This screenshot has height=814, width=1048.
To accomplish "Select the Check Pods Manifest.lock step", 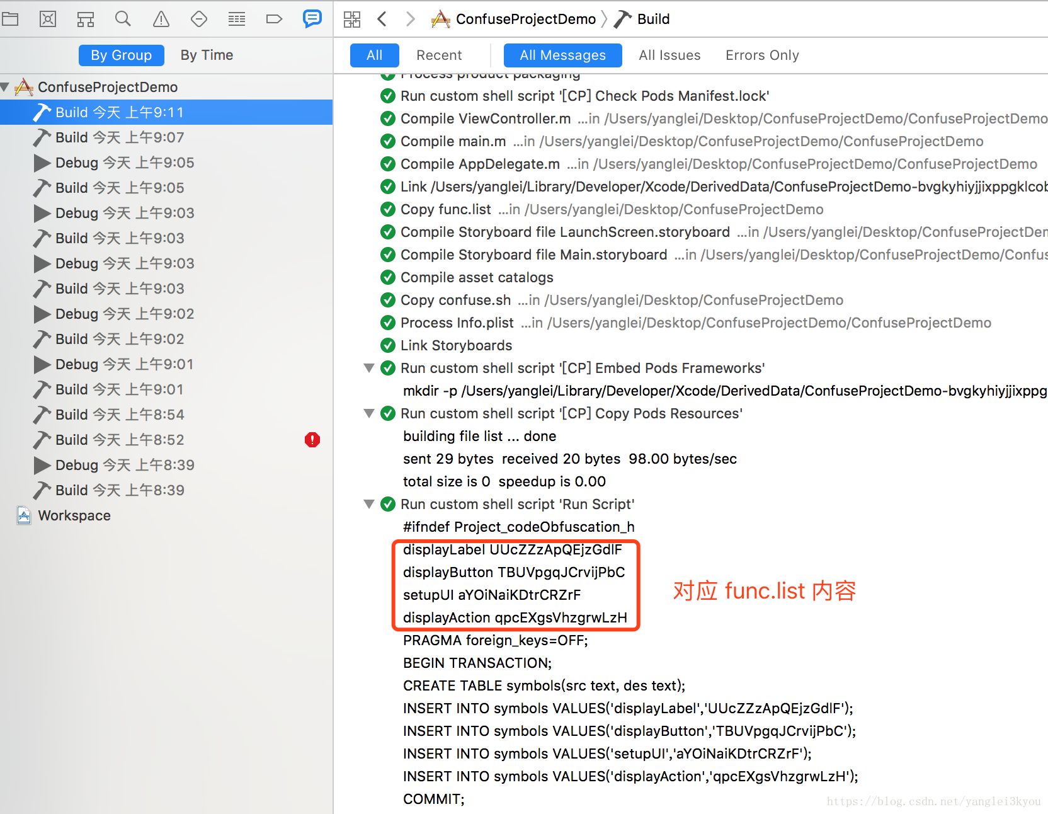I will (691, 96).
